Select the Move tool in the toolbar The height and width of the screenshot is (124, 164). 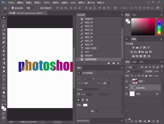4,17
